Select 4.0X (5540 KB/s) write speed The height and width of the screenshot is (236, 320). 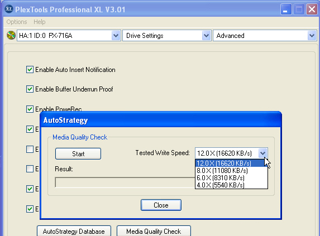click(x=231, y=185)
